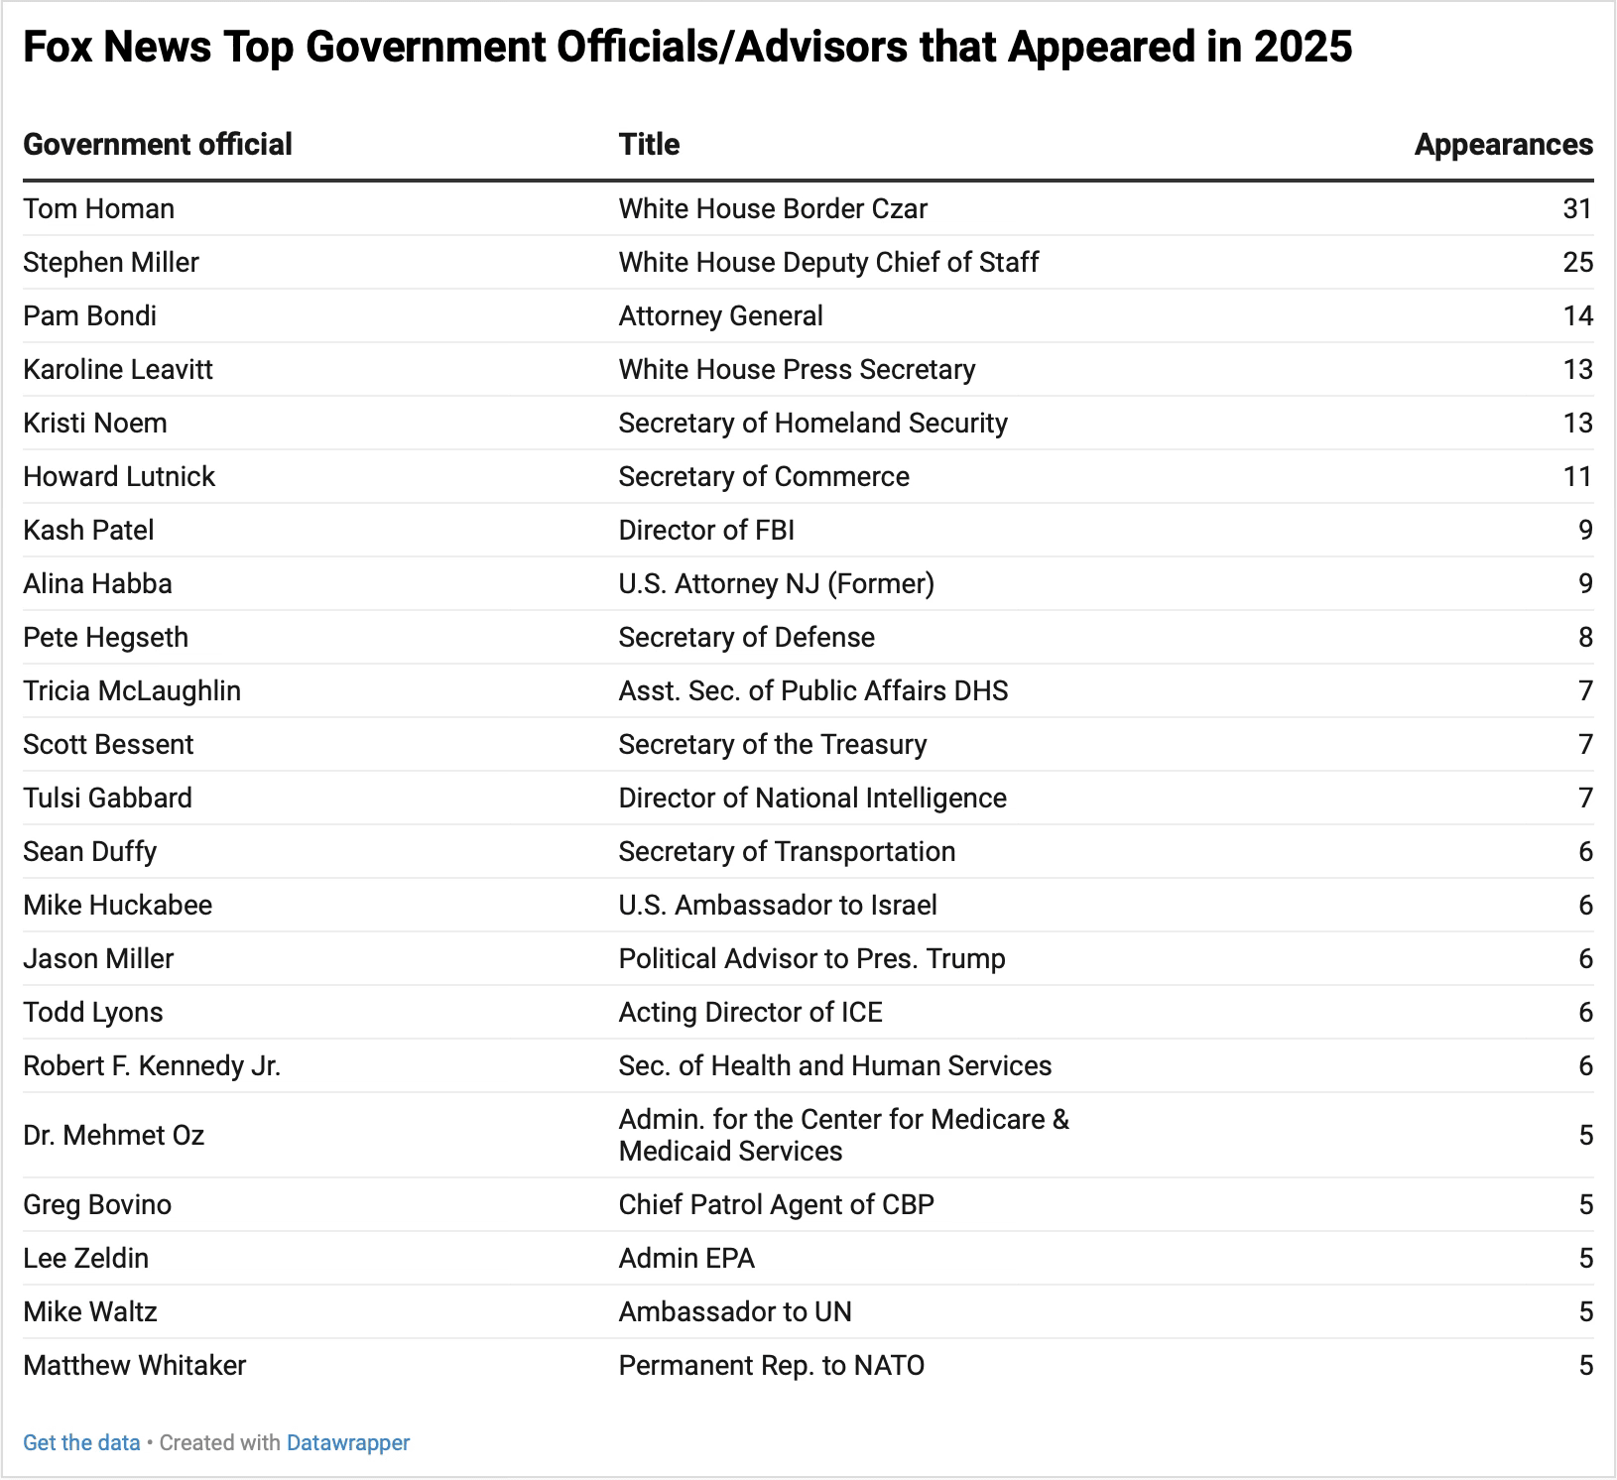Select the name 'Sean Duffy'
Viewport: 1617px width, 1480px height.
[x=90, y=851]
